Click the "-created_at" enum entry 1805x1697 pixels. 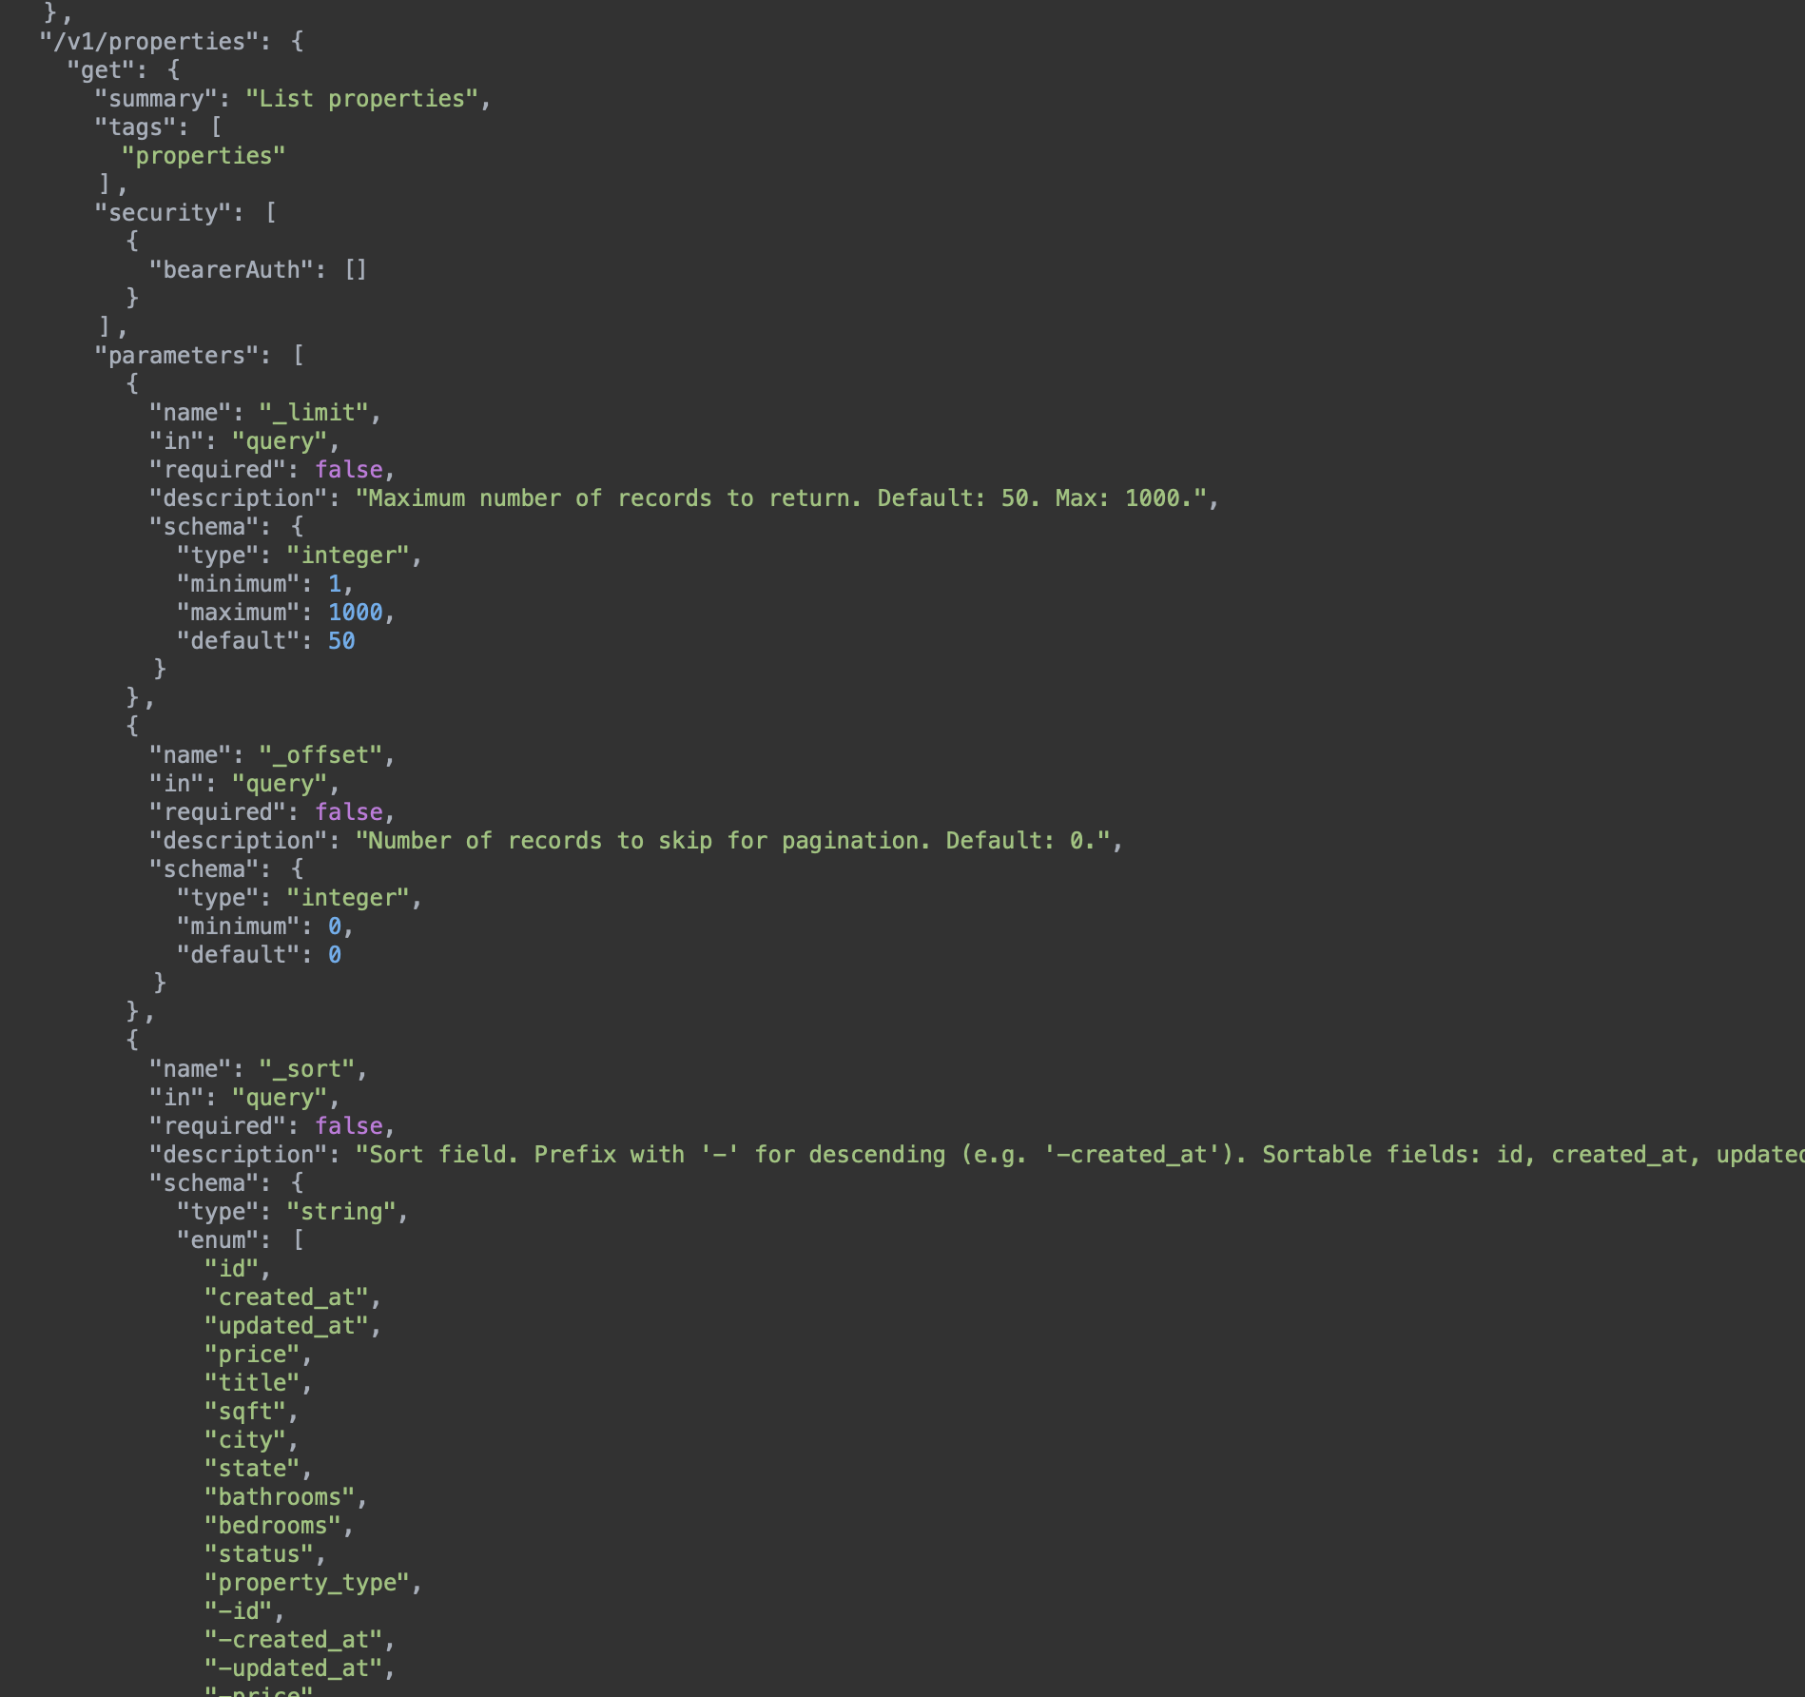tap(293, 1640)
